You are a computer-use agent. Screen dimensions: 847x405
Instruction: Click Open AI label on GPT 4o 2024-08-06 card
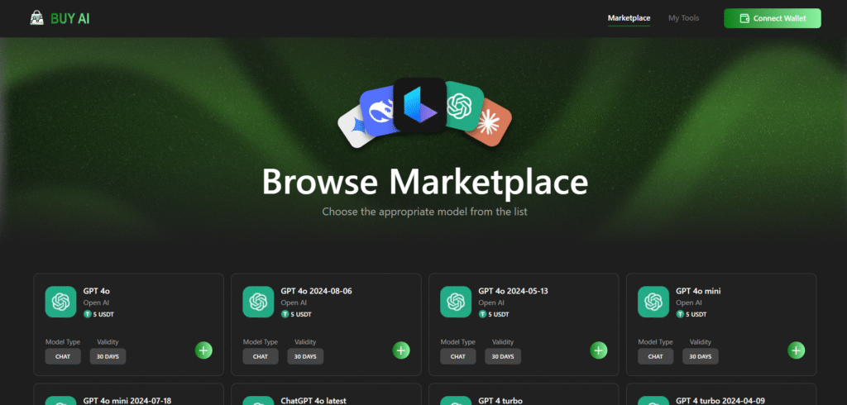pyautogui.click(x=294, y=303)
